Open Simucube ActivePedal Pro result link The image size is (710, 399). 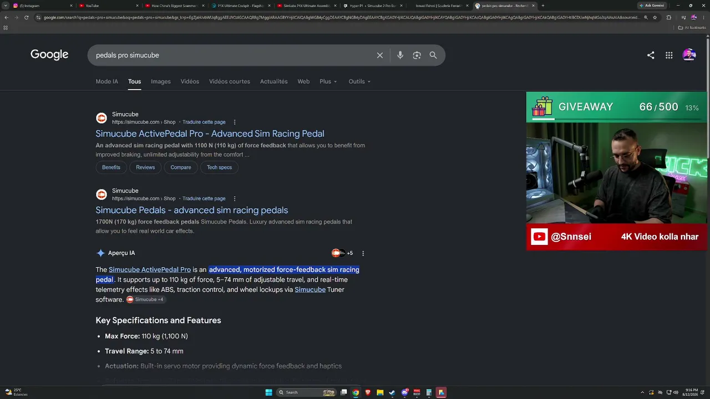click(x=210, y=134)
